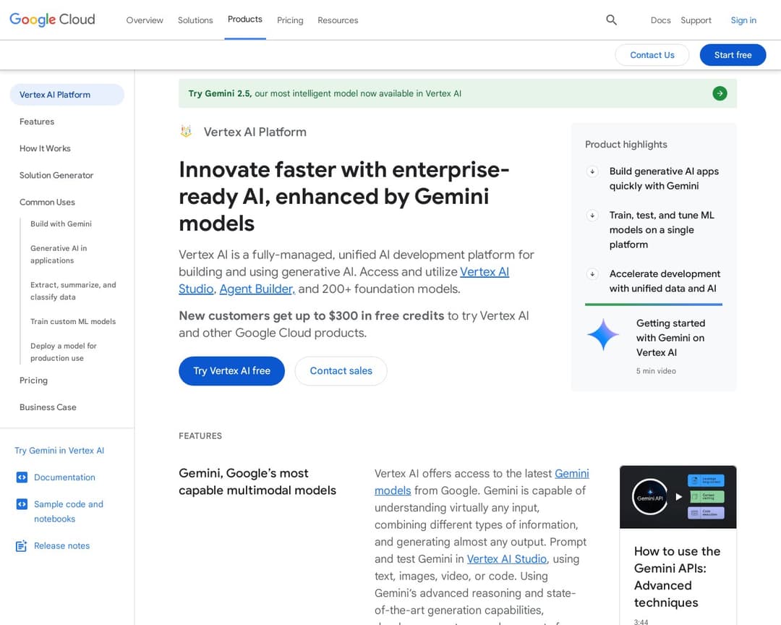Image resolution: width=781 pixels, height=625 pixels.
Task: Go to Docs in header
Action: pos(660,20)
